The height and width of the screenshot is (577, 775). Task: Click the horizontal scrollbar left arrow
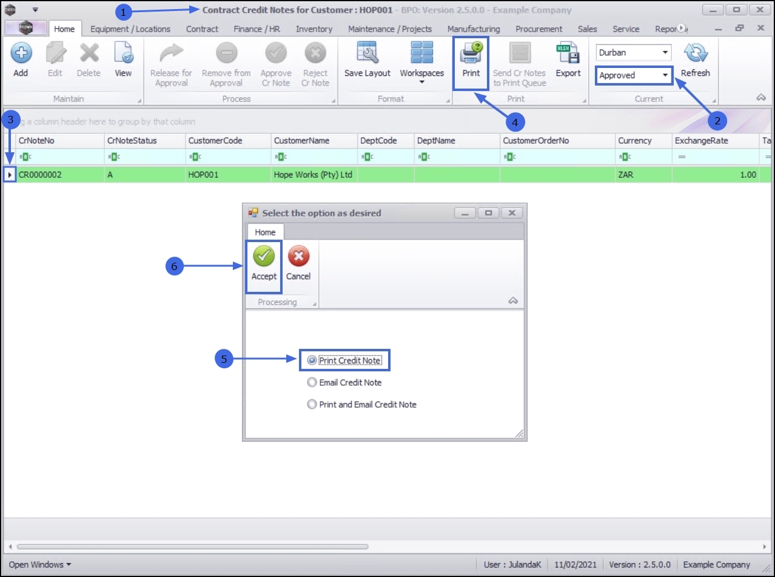[10, 546]
